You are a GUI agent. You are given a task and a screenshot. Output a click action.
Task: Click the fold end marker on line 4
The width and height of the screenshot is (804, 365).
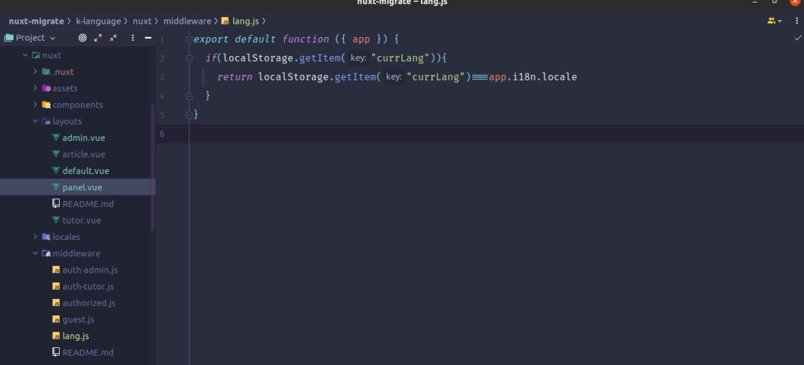189,96
